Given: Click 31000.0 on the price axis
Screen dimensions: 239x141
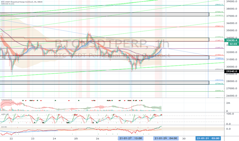Looking at the screenshot, I should tap(232, 59).
